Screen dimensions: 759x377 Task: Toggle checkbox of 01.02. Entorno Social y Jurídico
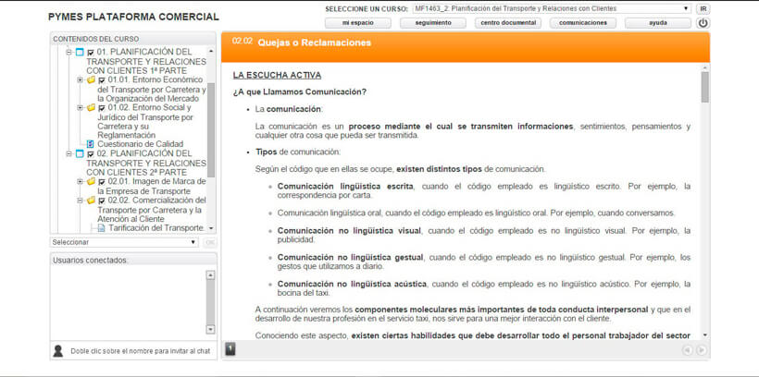(x=102, y=108)
